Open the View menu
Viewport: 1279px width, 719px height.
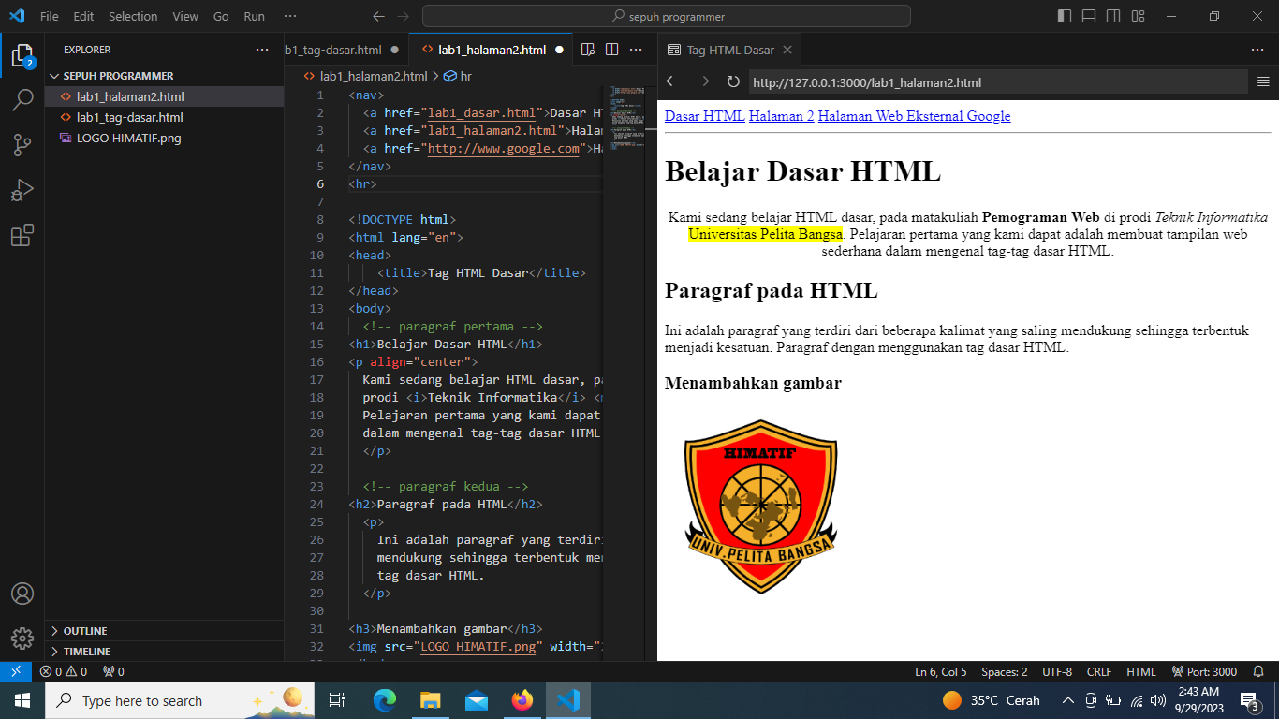(x=184, y=16)
